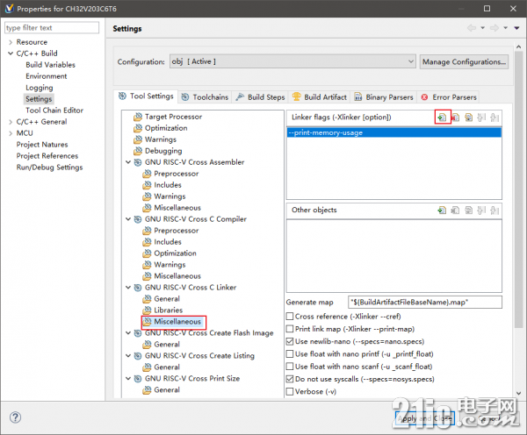Click the Manage Configurations button
The image size is (527, 435).
point(464,62)
